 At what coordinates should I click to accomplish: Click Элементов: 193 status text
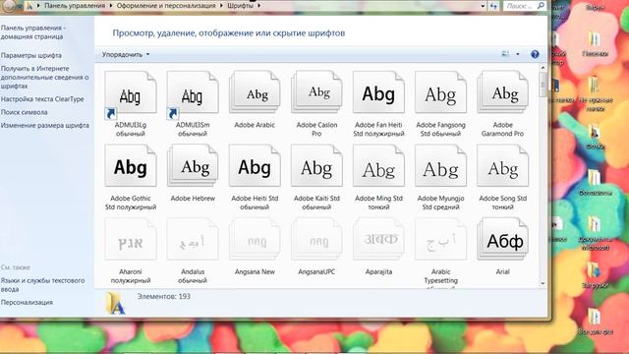[x=164, y=296]
